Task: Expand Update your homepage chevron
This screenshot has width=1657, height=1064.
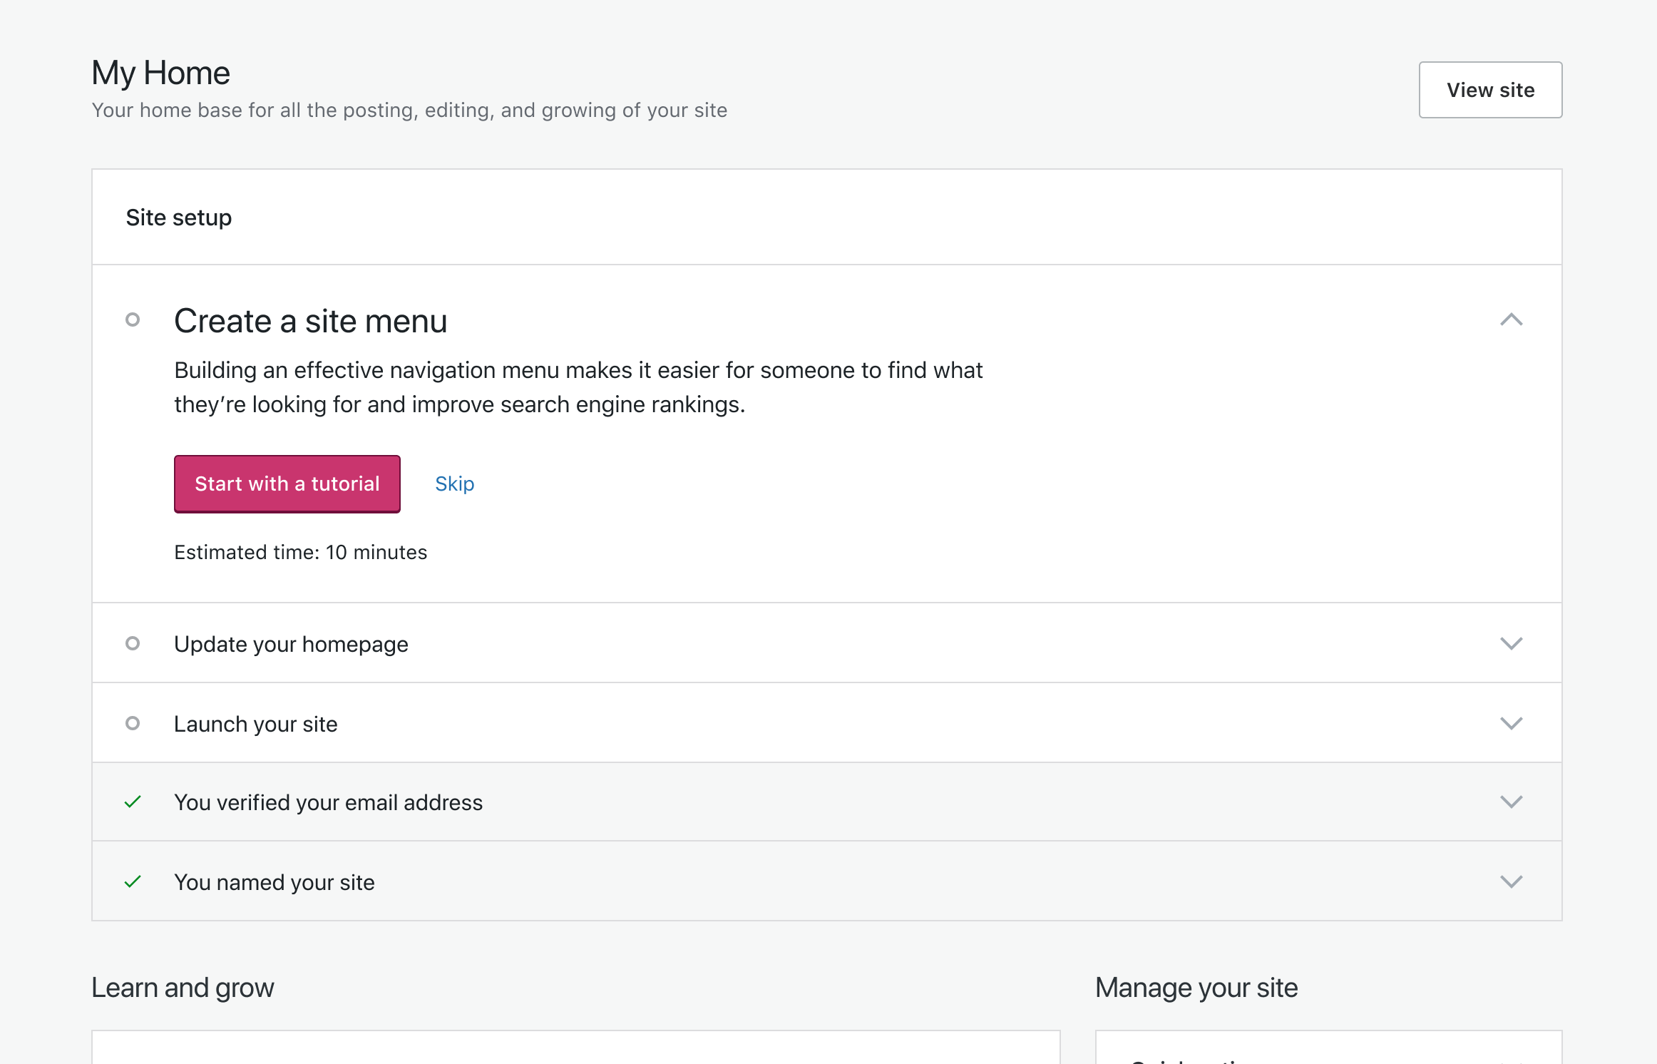Action: (x=1511, y=643)
